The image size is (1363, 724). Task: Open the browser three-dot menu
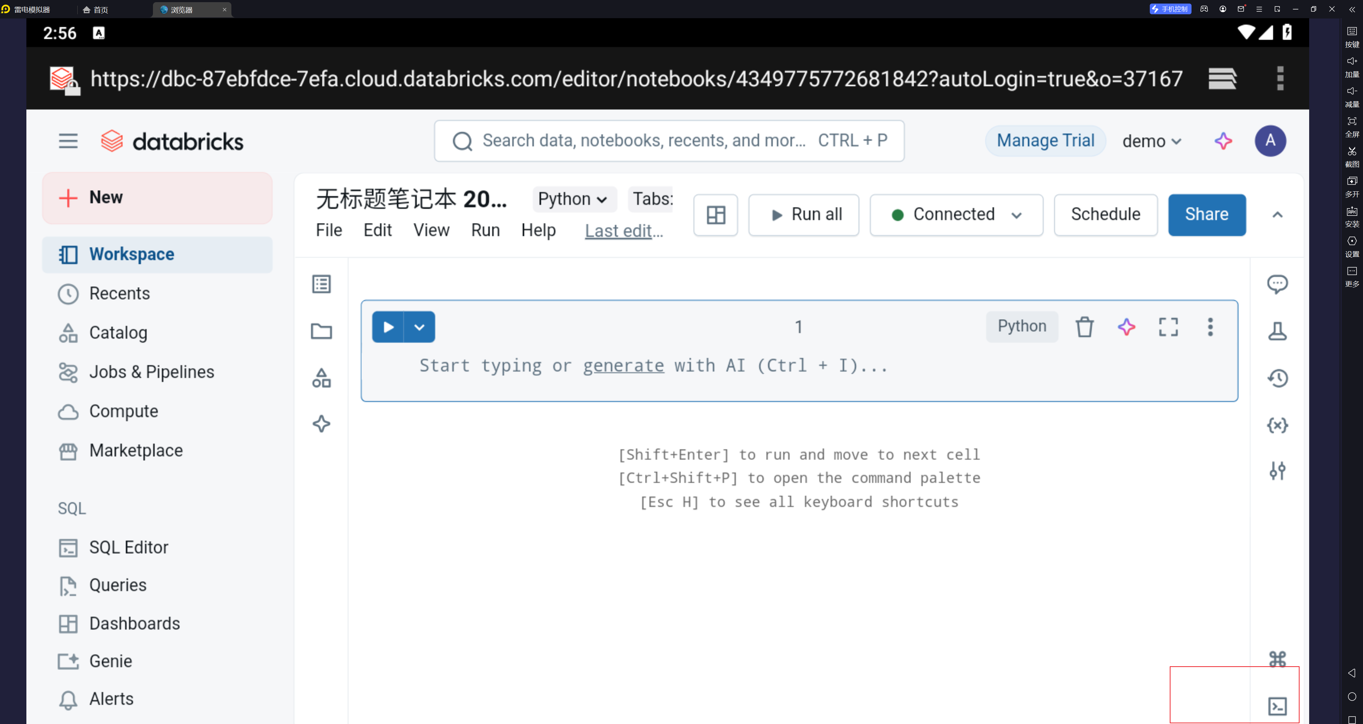(x=1280, y=78)
